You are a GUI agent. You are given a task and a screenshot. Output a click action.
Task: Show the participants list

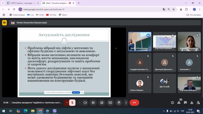[179, 103]
